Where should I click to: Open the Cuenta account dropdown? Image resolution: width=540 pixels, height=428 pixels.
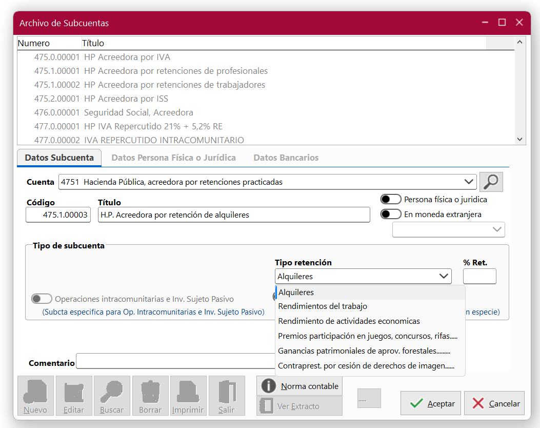pos(469,182)
